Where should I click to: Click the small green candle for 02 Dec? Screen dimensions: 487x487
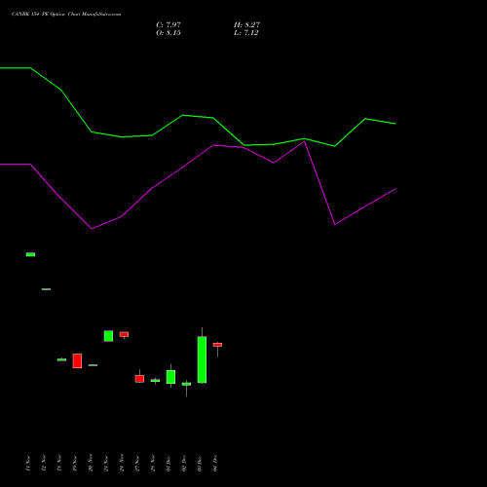186,384
